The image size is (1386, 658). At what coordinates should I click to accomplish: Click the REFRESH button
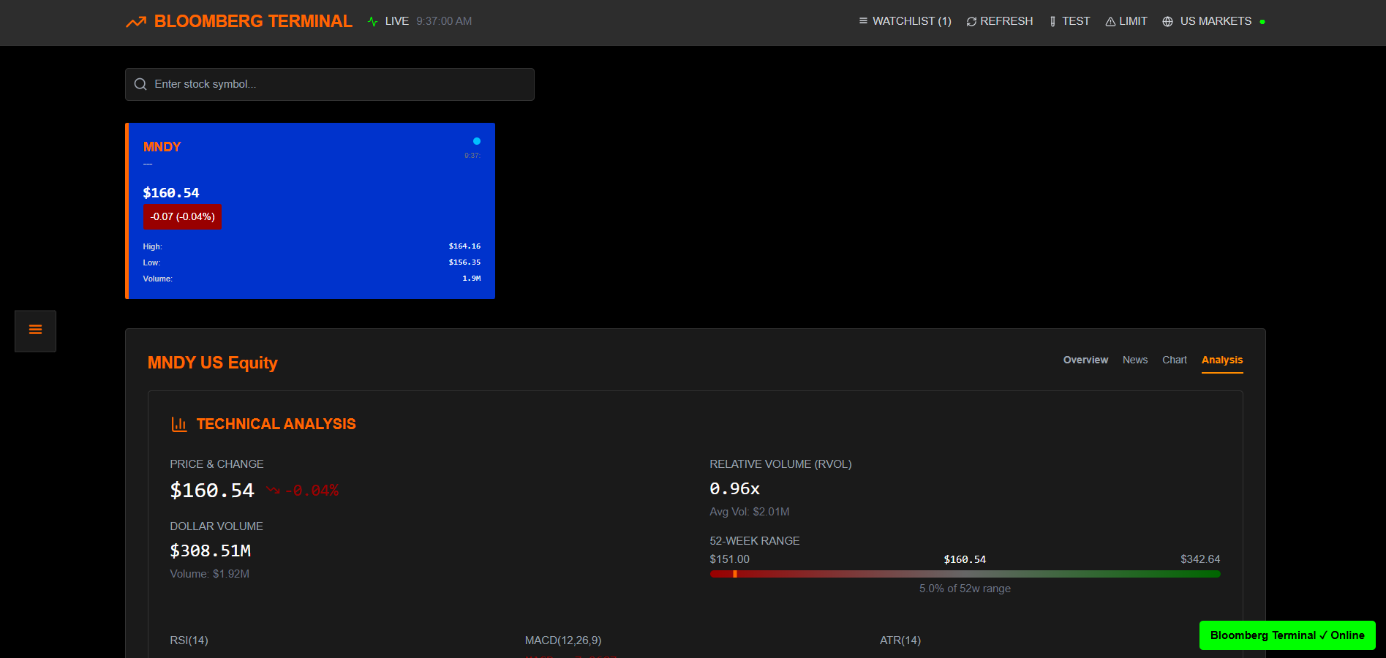tap(1000, 21)
